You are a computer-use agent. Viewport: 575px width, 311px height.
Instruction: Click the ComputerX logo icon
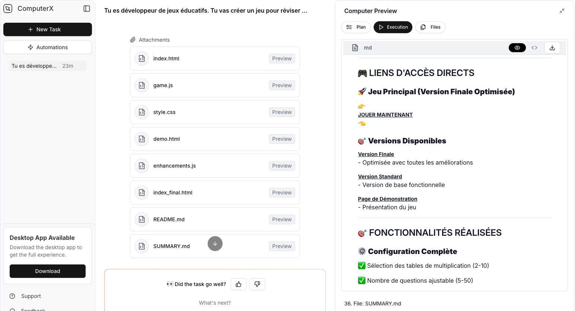8,9
